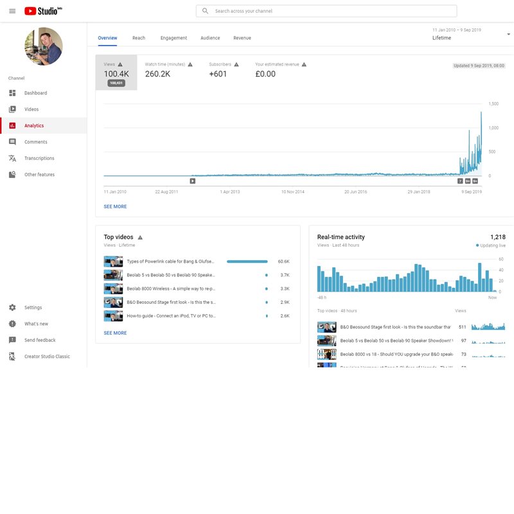This screenshot has height=514, width=514.
Task: Click the YouTube Studio logo
Action: [44, 11]
